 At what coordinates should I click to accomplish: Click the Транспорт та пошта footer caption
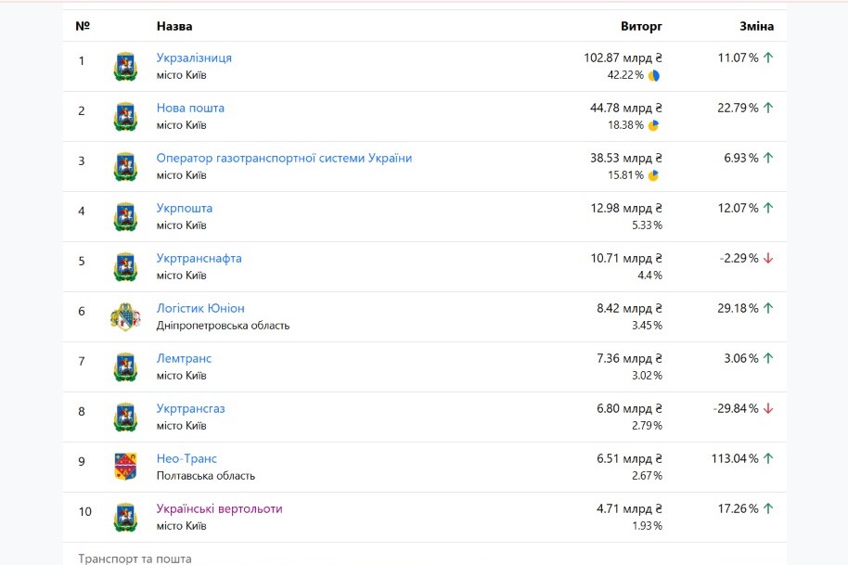(135, 559)
